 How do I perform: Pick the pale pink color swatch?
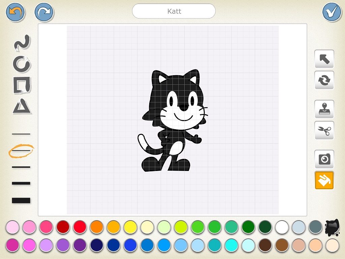(x=12, y=227)
